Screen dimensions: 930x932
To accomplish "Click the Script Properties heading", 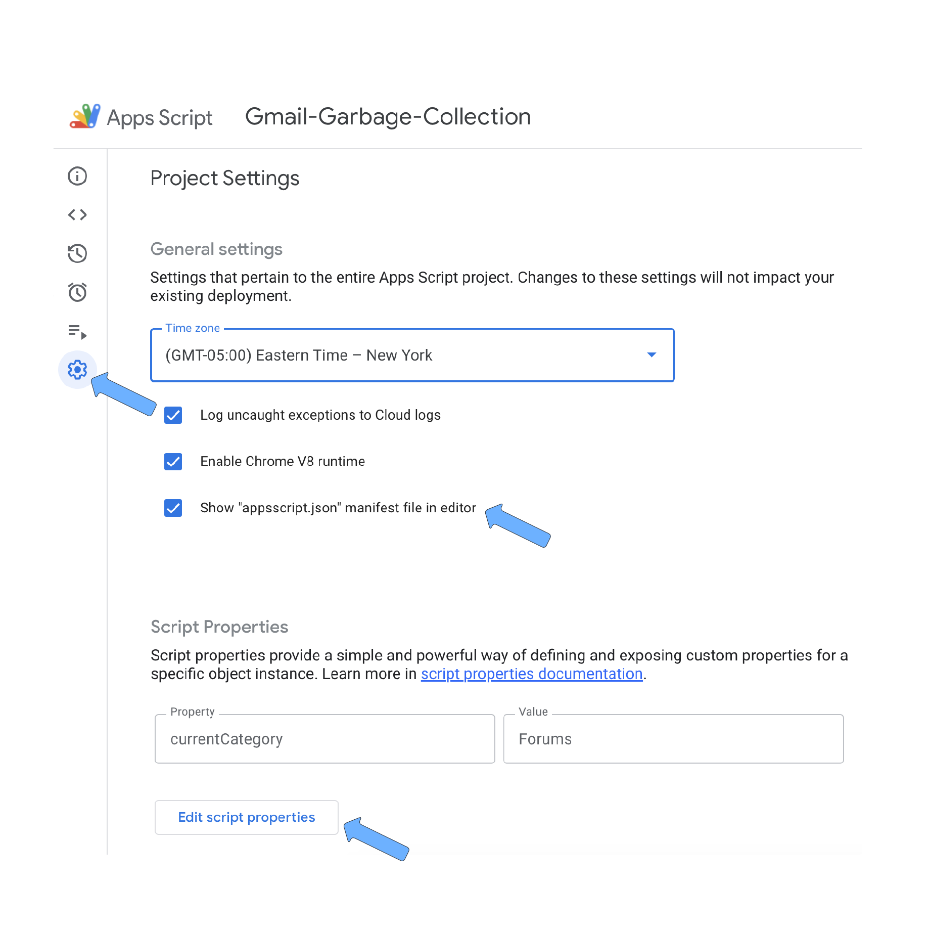I will [219, 627].
